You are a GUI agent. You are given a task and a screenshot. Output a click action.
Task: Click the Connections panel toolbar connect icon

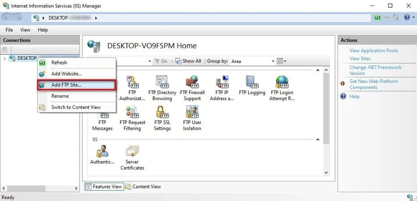pyautogui.click(x=5, y=50)
